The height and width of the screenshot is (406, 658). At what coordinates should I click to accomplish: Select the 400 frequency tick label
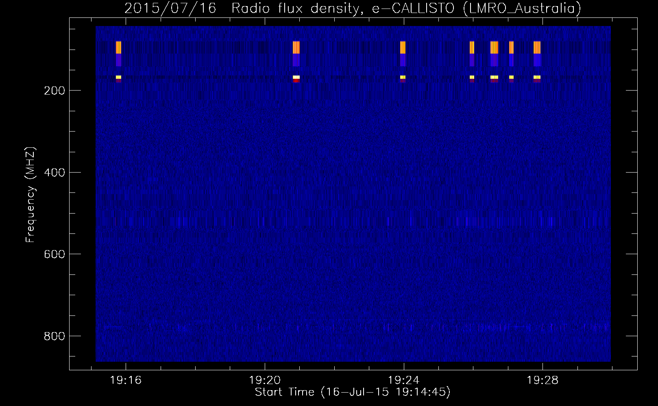tap(54, 173)
